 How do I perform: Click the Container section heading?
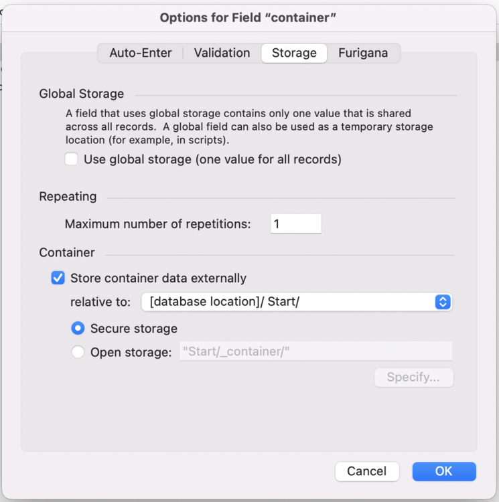(67, 252)
